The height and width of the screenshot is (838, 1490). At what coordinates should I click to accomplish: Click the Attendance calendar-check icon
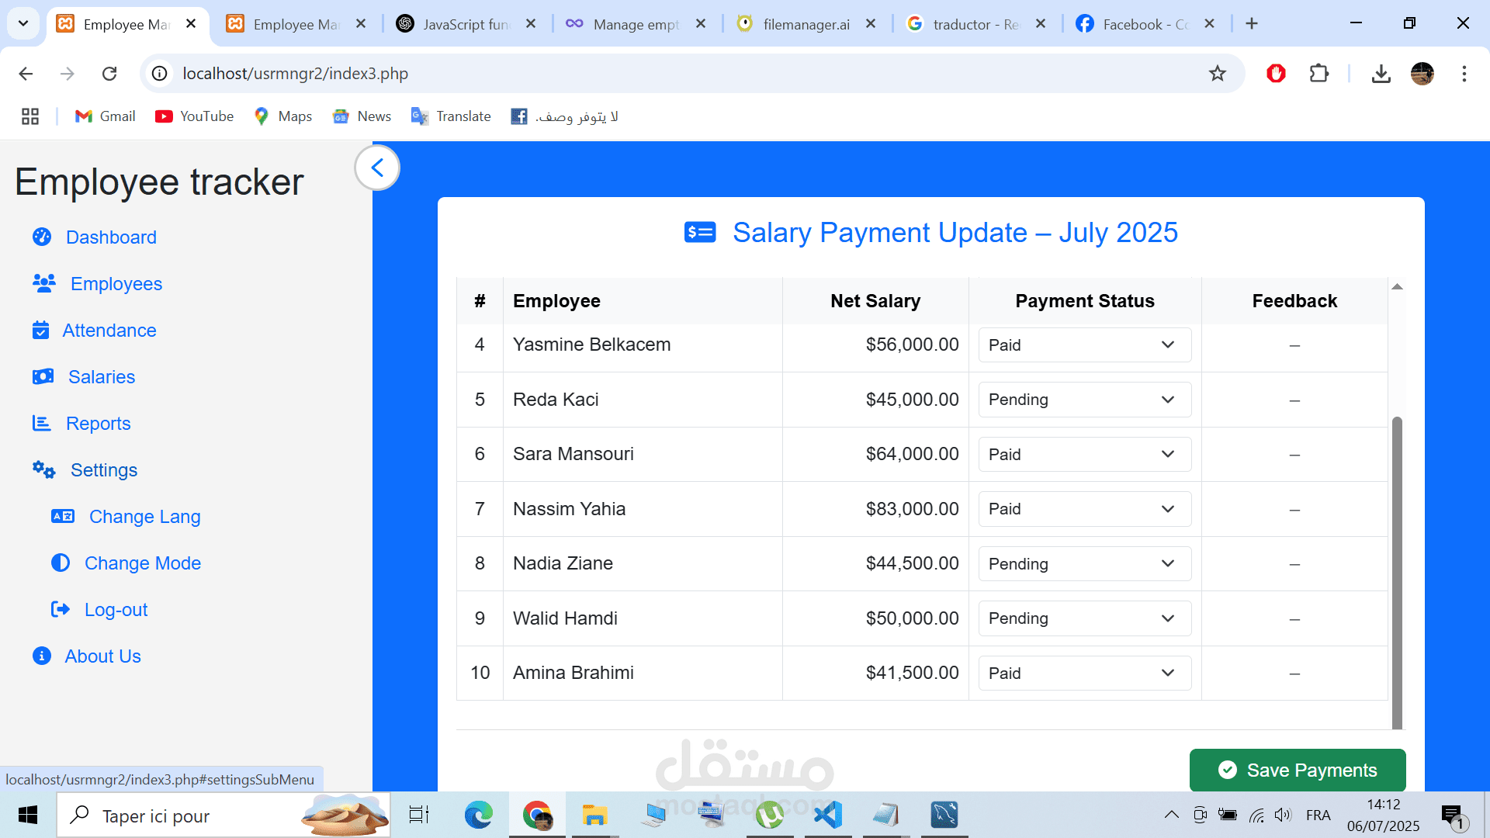pos(40,330)
